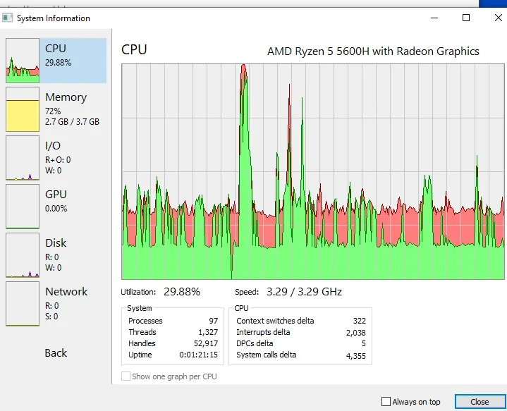Switch to the Disk section label
This screenshot has height=411, width=507.
click(56, 243)
